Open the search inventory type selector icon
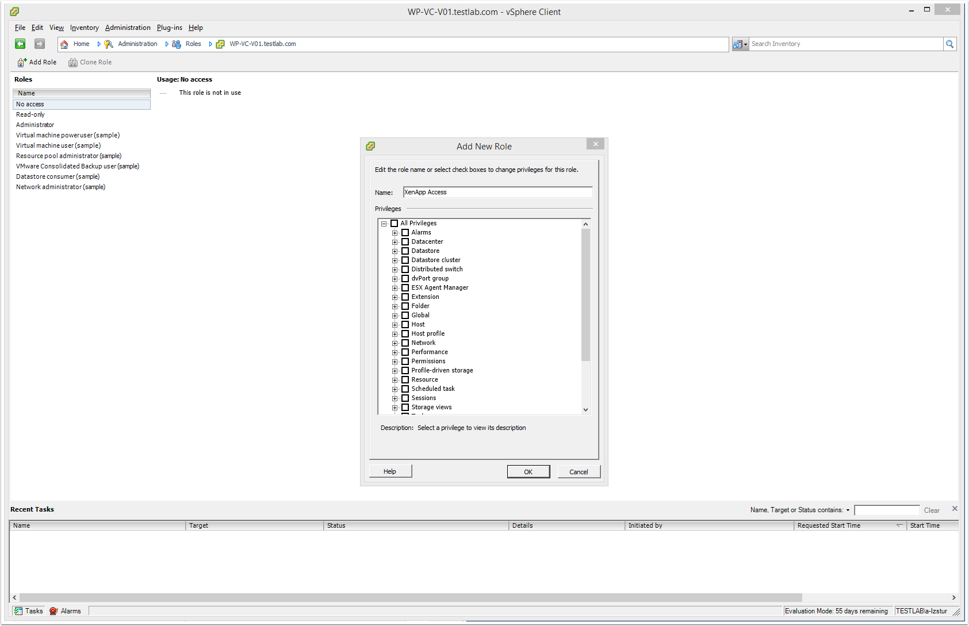969x626 pixels. point(740,44)
